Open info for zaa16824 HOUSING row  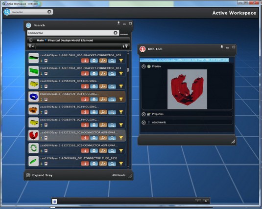[x=85, y=112]
